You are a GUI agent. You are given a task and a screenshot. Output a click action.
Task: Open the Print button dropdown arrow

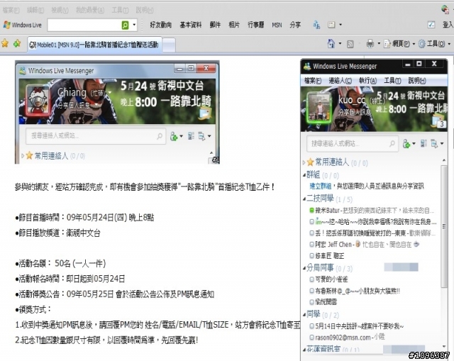point(379,44)
